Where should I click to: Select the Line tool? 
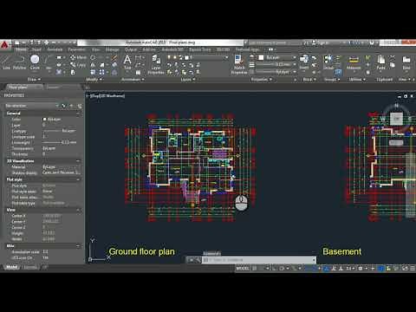6,62
